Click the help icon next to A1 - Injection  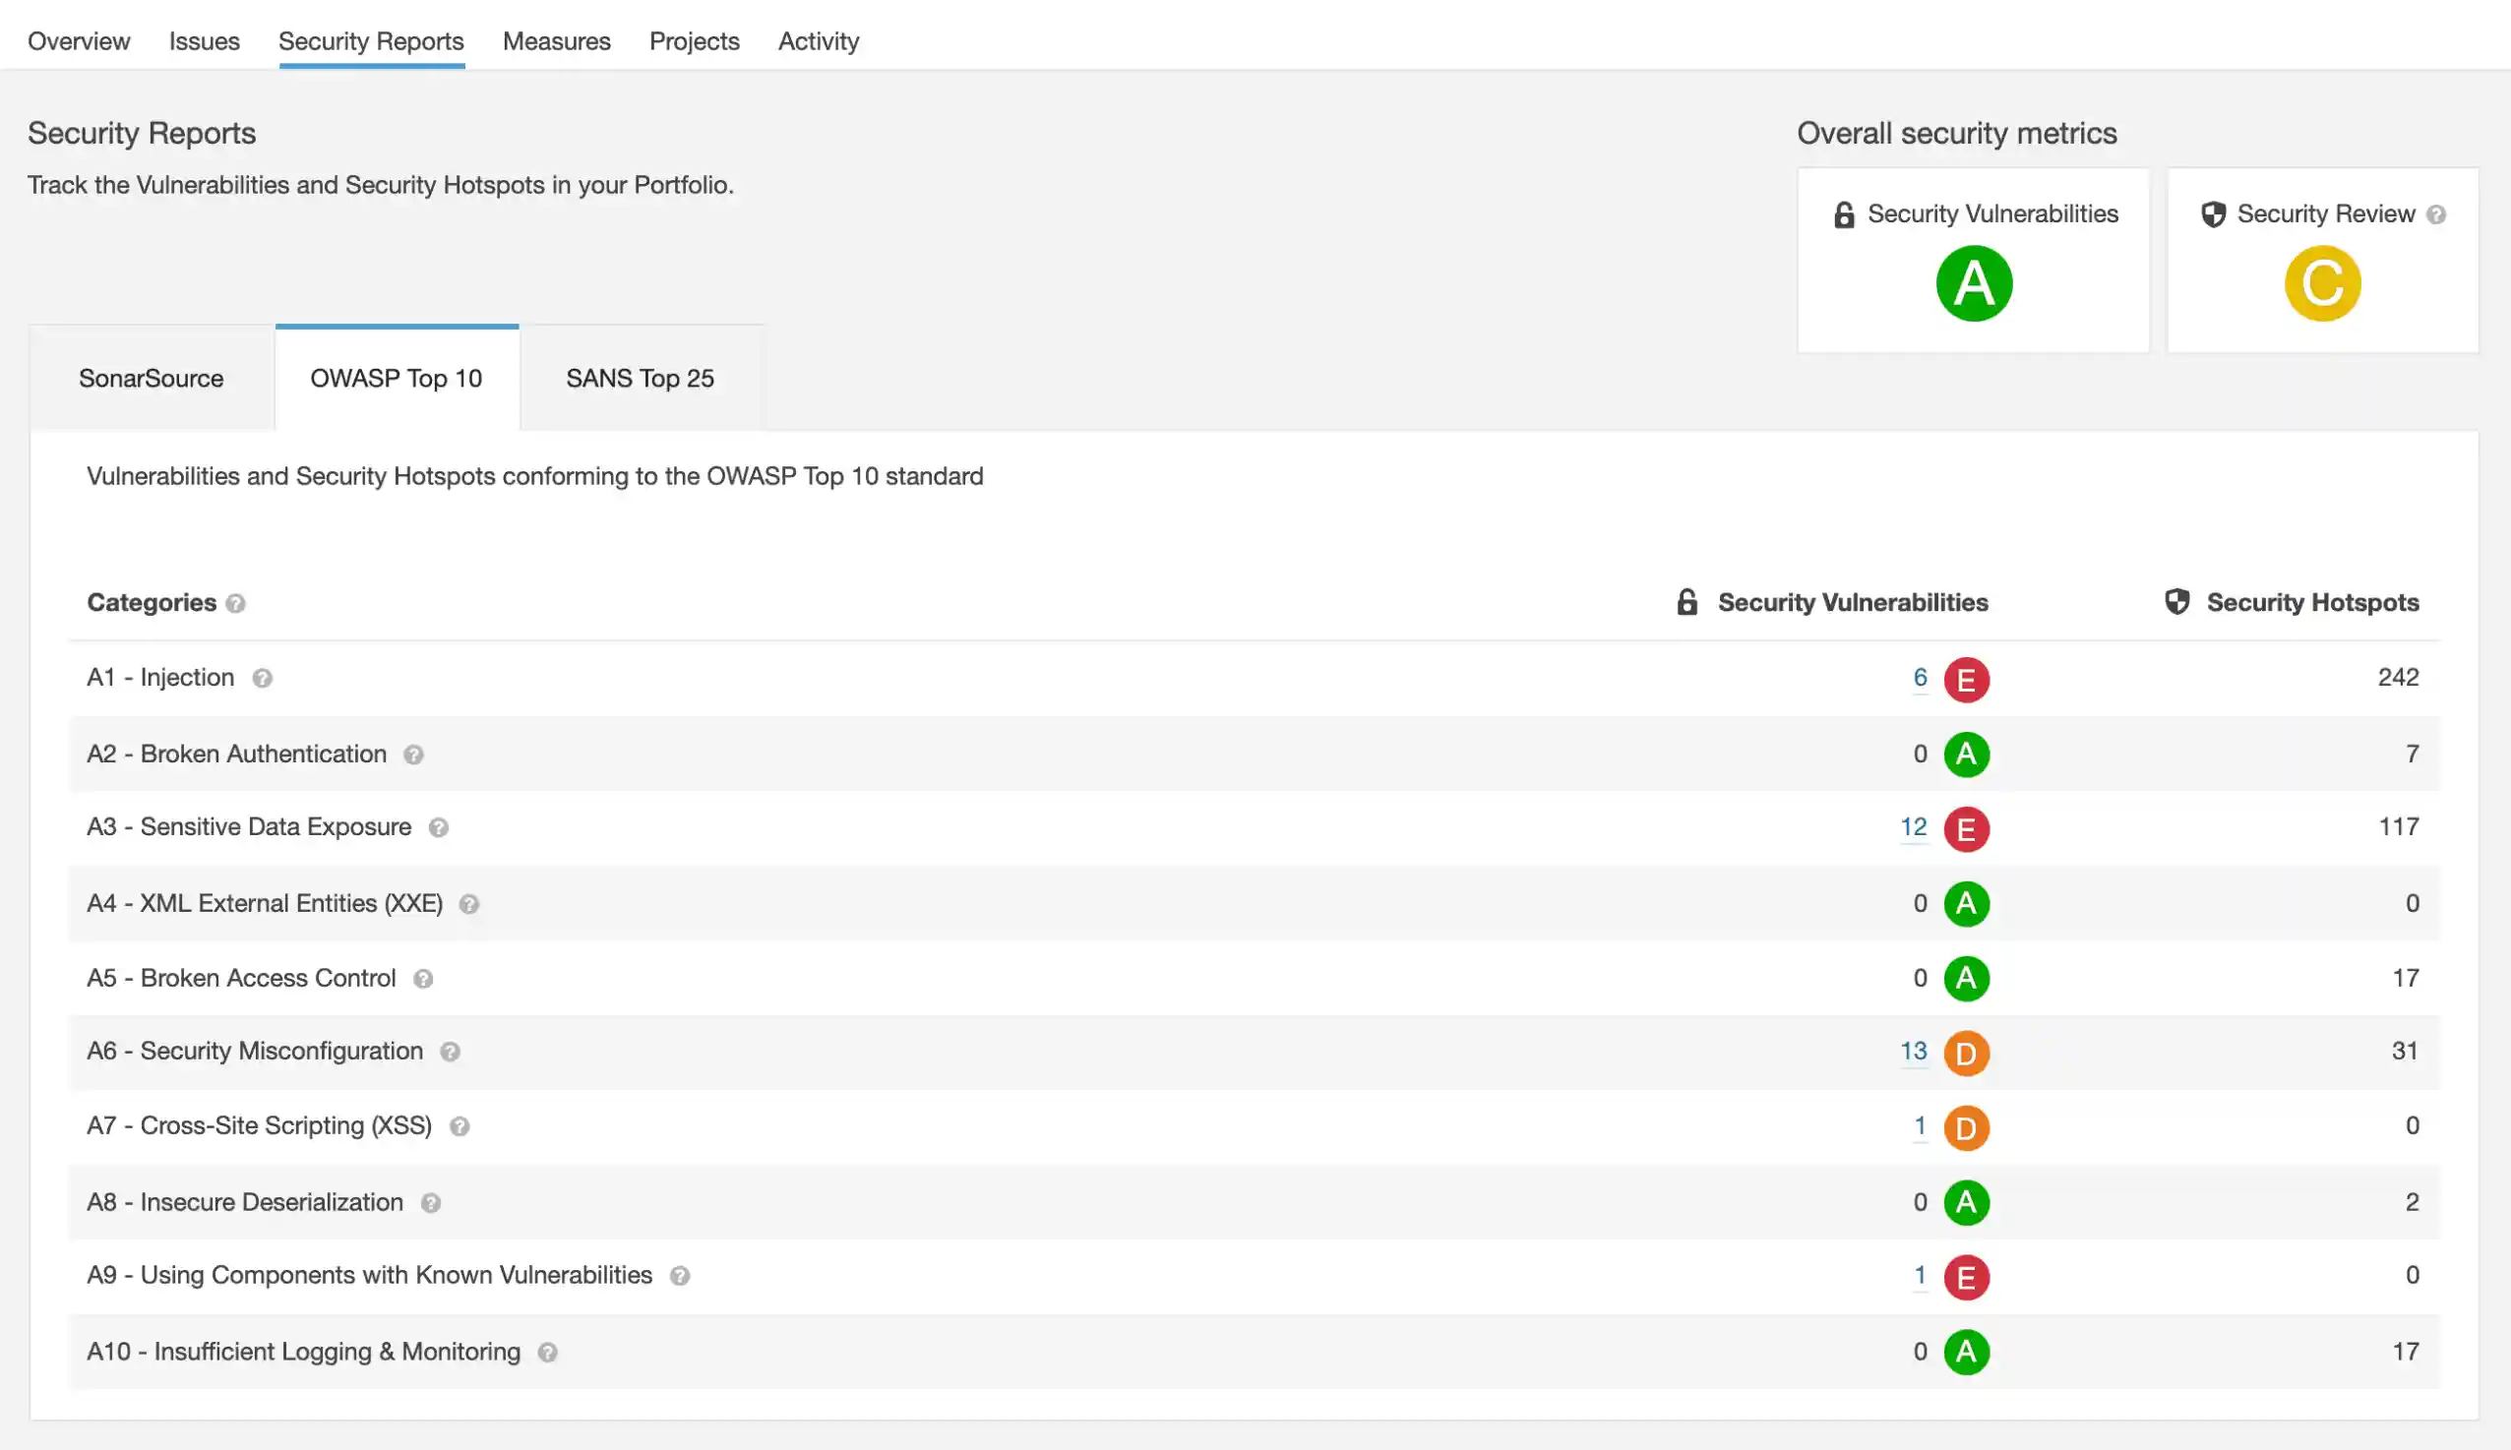(x=262, y=678)
